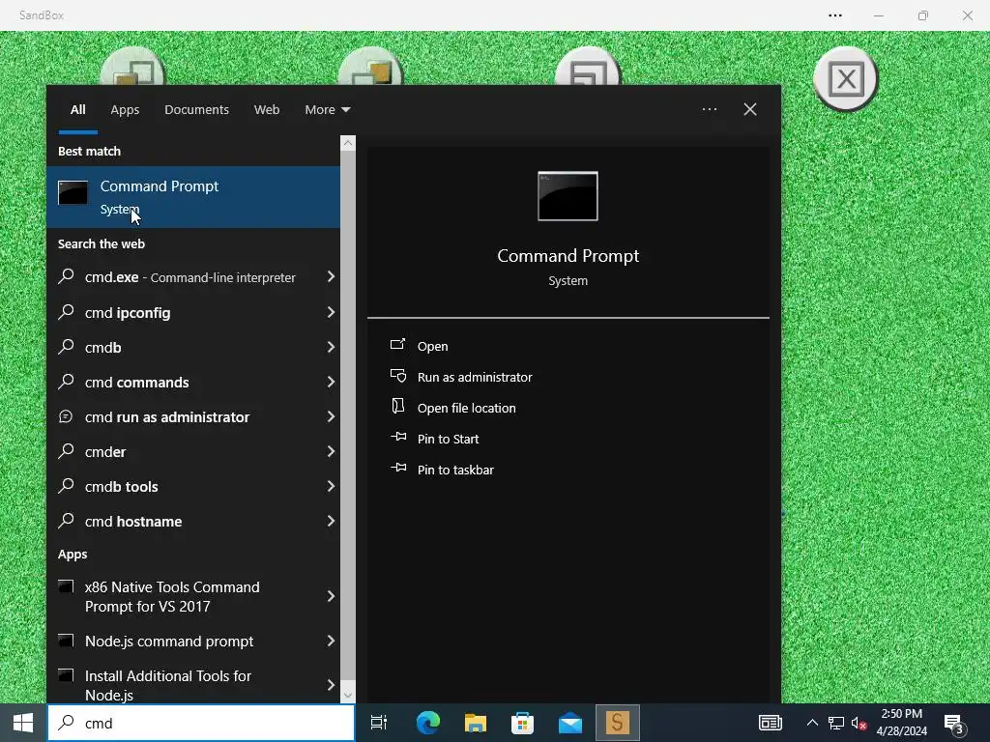Select cmd.exe Command-line interpreter suggestion
The image size is (990, 742).
(x=193, y=277)
